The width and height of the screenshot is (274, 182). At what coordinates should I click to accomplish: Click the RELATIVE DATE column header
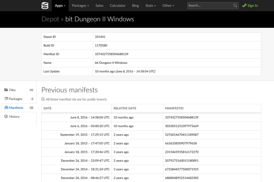tap(137, 108)
